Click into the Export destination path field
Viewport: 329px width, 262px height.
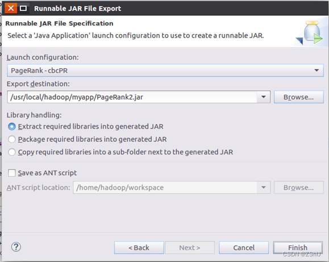click(132, 97)
